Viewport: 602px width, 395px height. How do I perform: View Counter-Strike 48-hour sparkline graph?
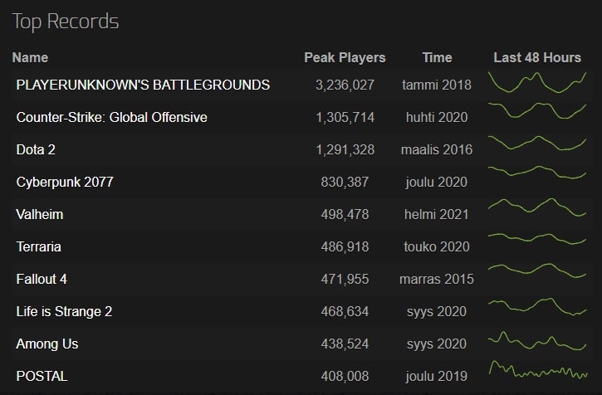537,110
